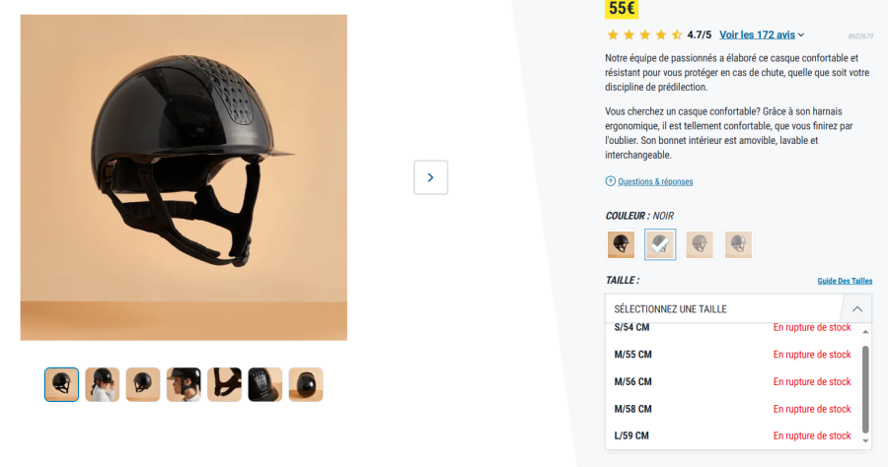Click the size list scrollbar down arrow
This screenshot has width=888, height=467.
pos(865,441)
